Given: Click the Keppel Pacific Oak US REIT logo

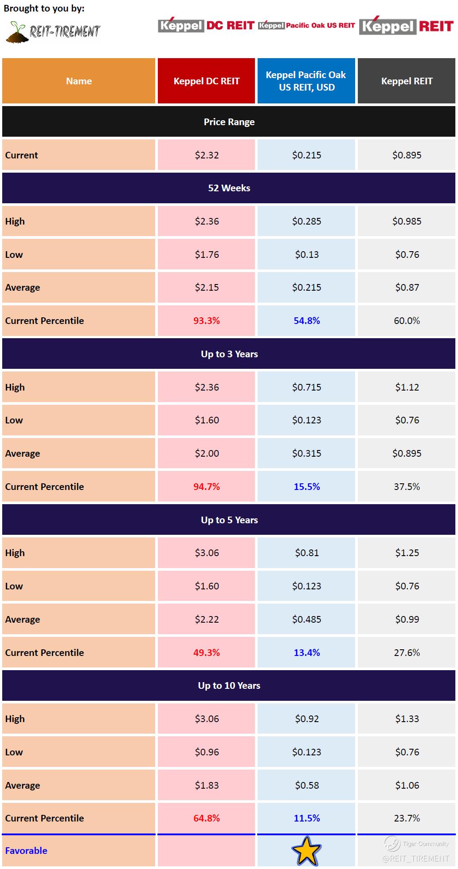Looking at the screenshot, I should point(306,26).
